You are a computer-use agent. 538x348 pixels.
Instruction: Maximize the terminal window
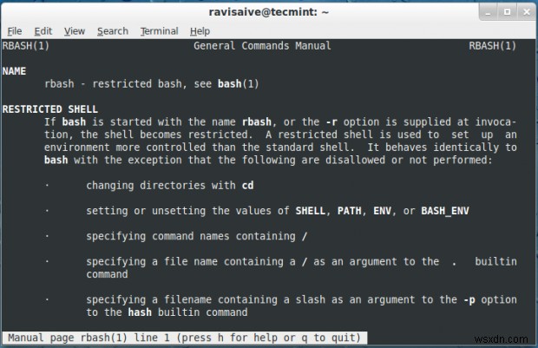507,12
